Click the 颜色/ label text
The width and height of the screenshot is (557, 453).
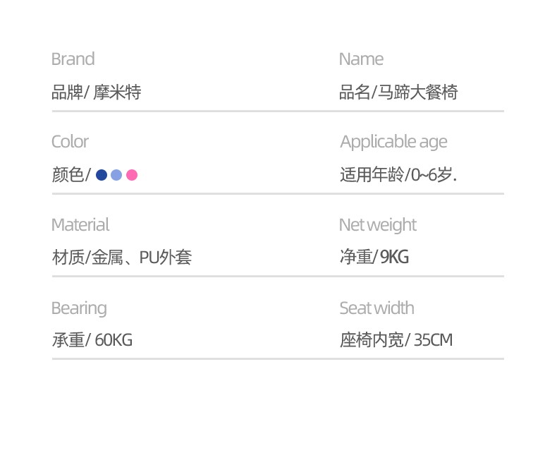(x=71, y=174)
